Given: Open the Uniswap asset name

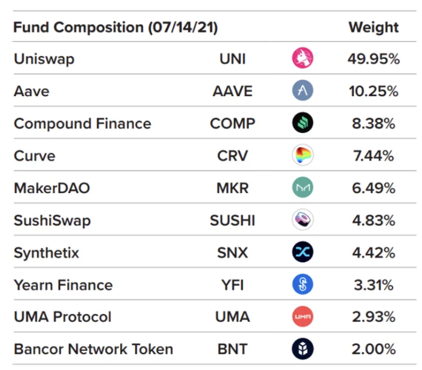Looking at the screenshot, I should [44, 59].
